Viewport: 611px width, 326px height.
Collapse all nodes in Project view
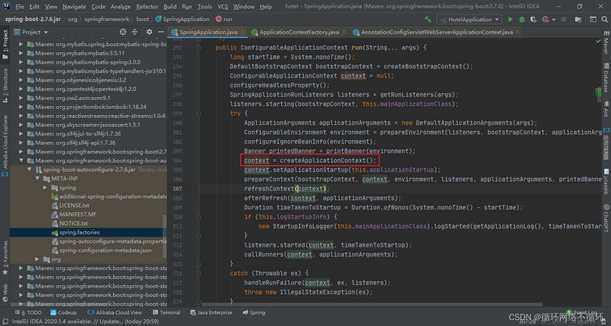(x=135, y=32)
